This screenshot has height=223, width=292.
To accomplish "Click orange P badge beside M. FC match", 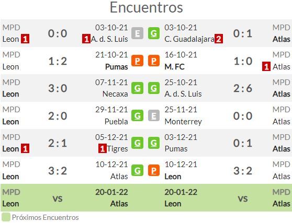I will click(x=154, y=61).
